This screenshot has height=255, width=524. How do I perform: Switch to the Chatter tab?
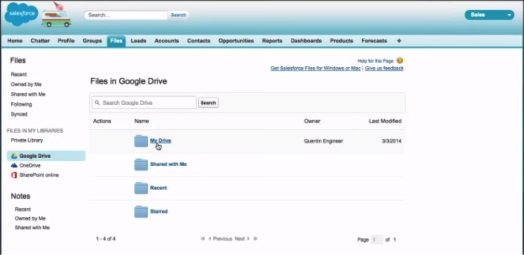(40, 41)
